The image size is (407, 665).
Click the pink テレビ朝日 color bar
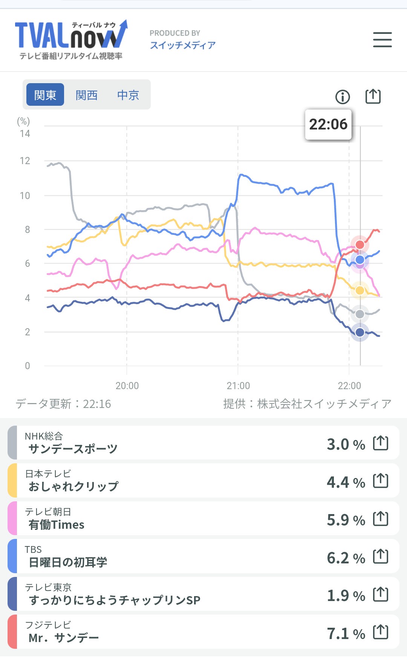point(12,519)
